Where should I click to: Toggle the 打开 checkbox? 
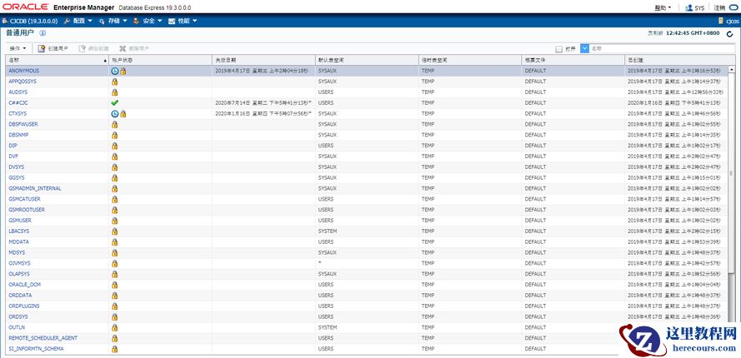tap(559, 48)
